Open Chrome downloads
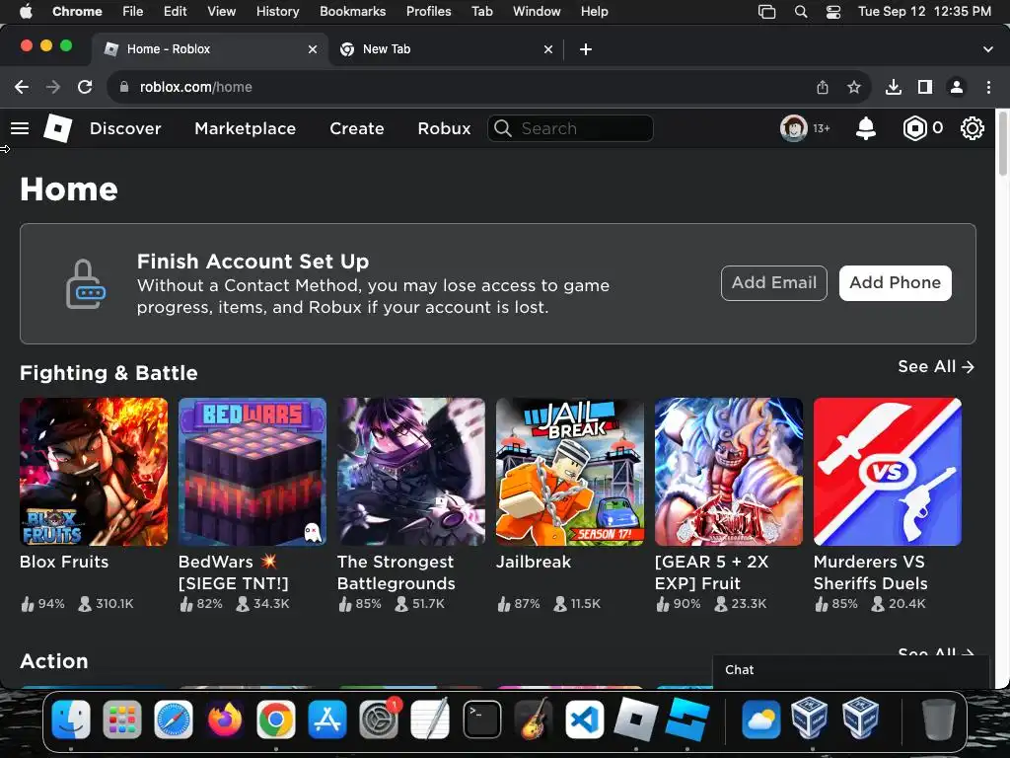The image size is (1010, 758). (893, 87)
